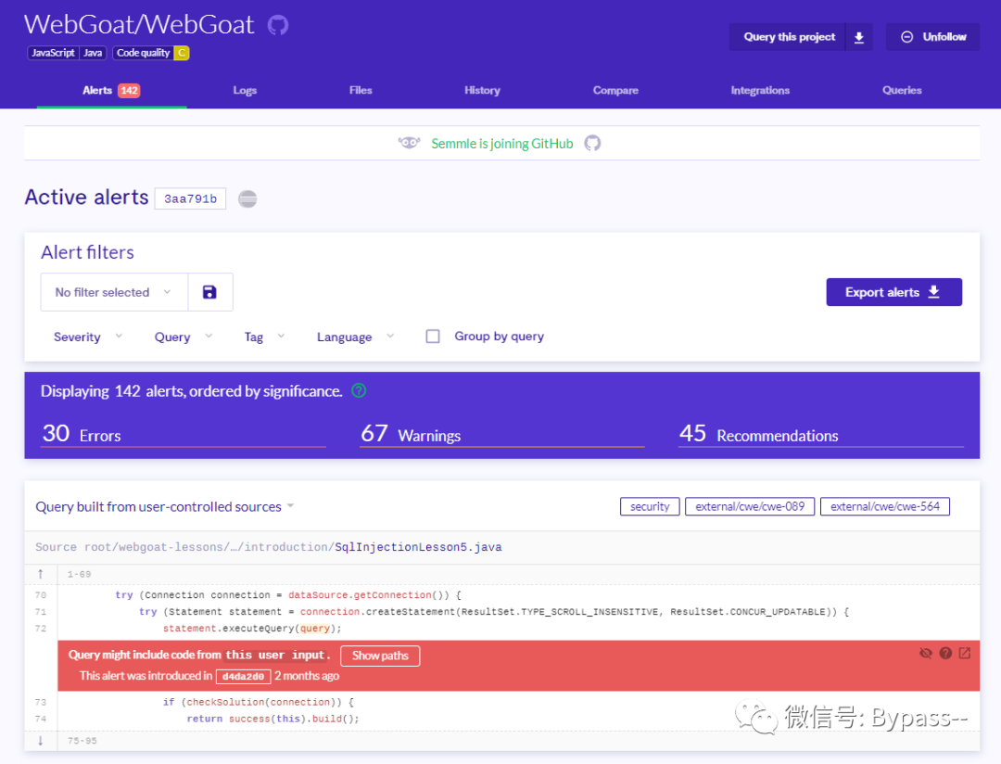
Task: Open the alert in a new window via external-link icon
Action: [x=965, y=653]
